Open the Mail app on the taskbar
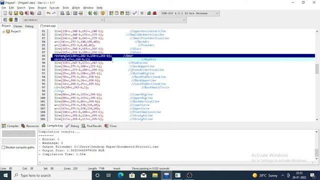Viewport: 320px width, 180px height. [x=143, y=175]
